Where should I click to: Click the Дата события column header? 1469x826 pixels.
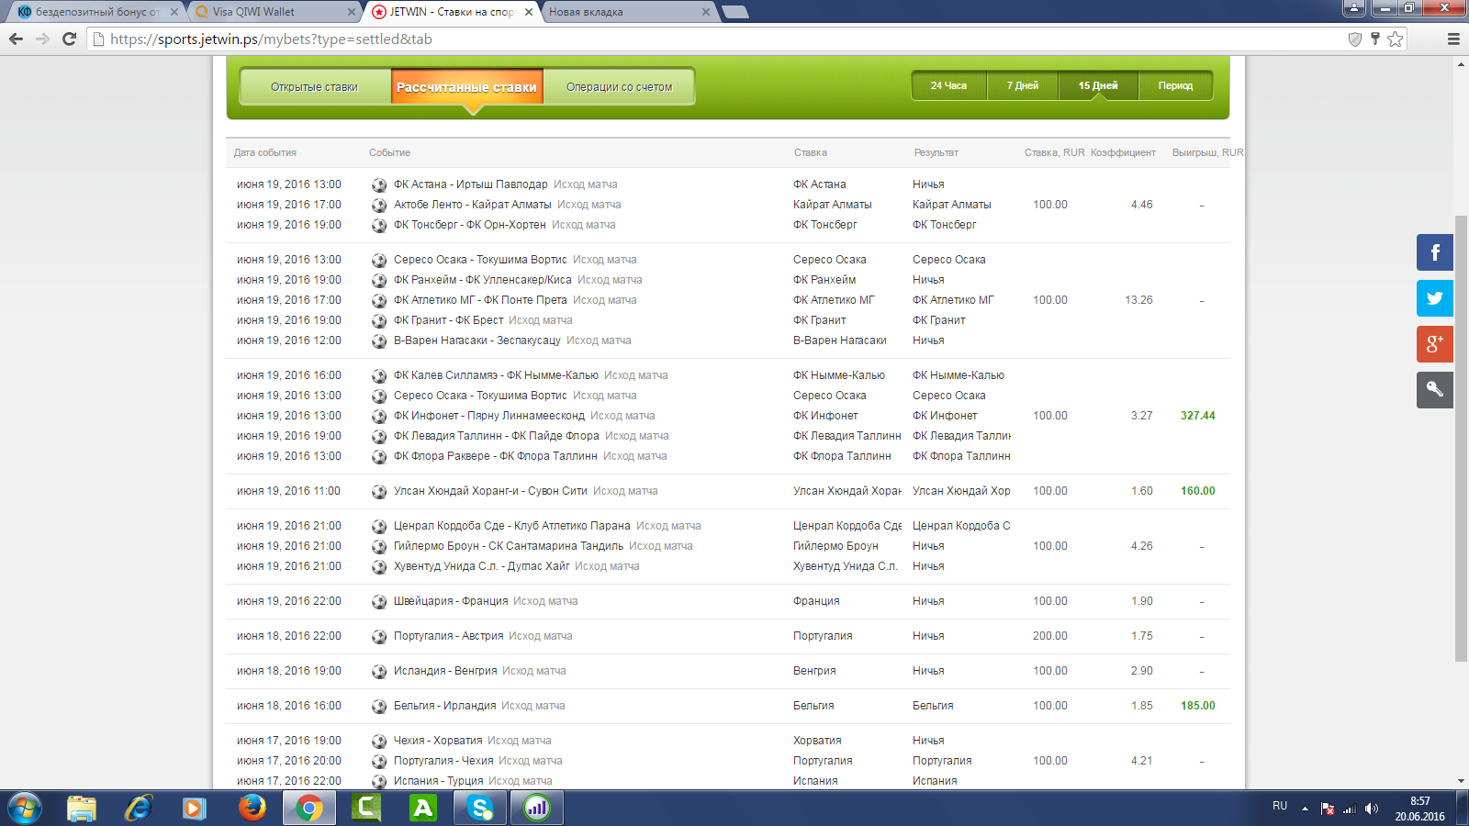coord(265,152)
